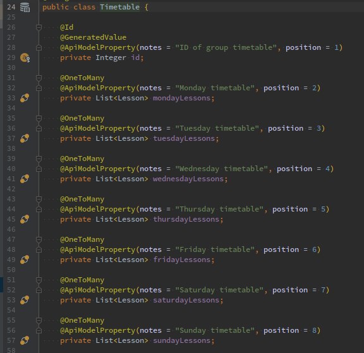The width and height of the screenshot is (364, 353).
Task: Click the Integer type on line 29
Action: (111, 57)
